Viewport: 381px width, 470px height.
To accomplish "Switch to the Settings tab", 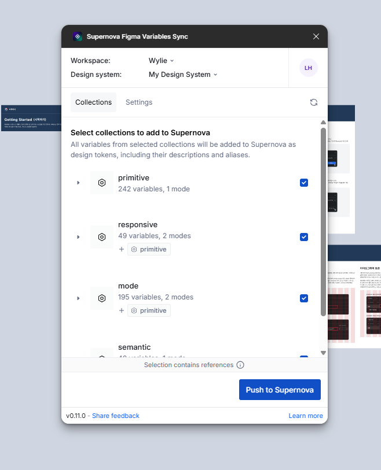I will tap(139, 102).
